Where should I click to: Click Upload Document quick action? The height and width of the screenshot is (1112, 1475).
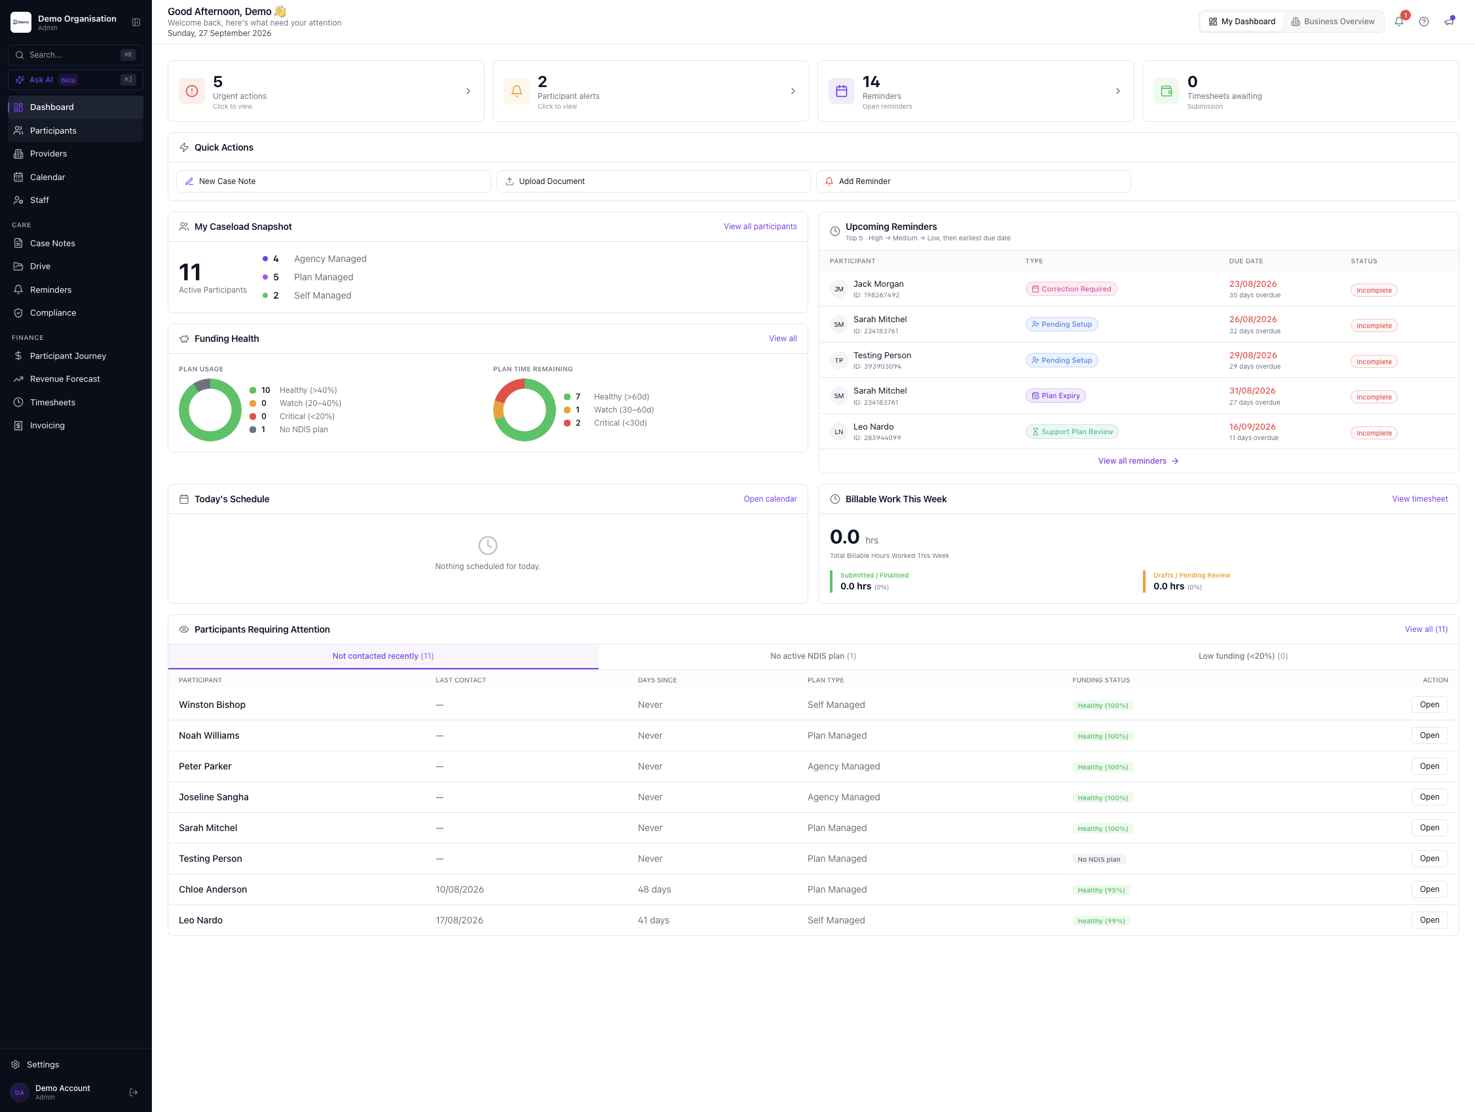653,181
